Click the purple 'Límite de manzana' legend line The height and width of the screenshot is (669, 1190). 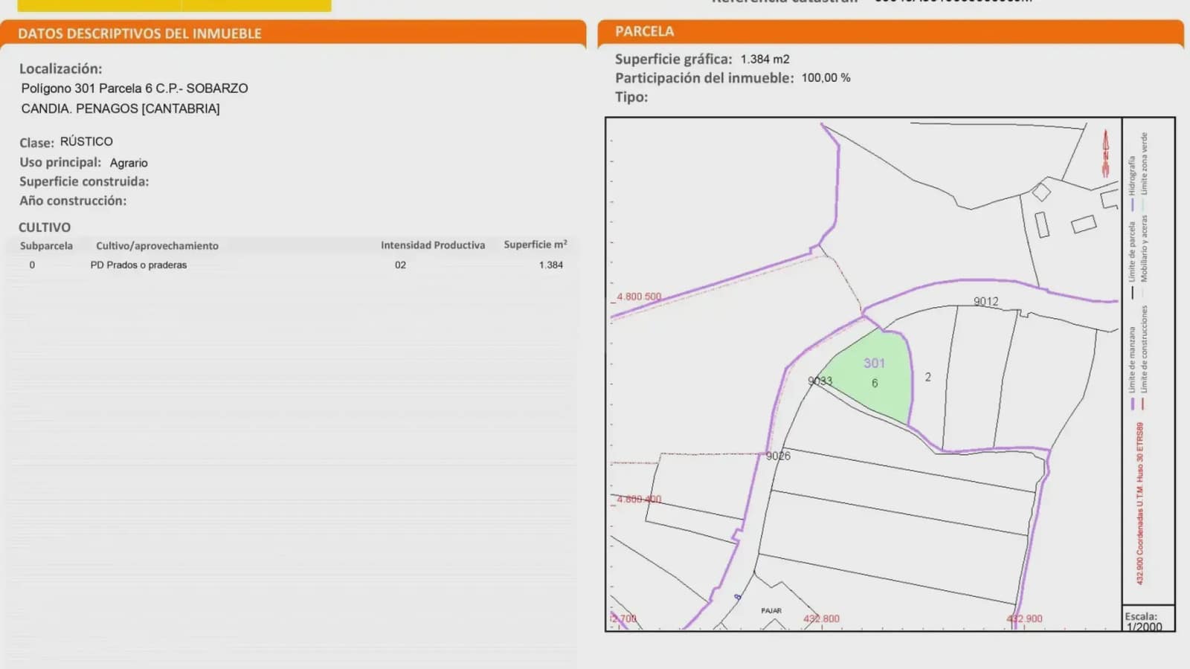(x=1133, y=404)
